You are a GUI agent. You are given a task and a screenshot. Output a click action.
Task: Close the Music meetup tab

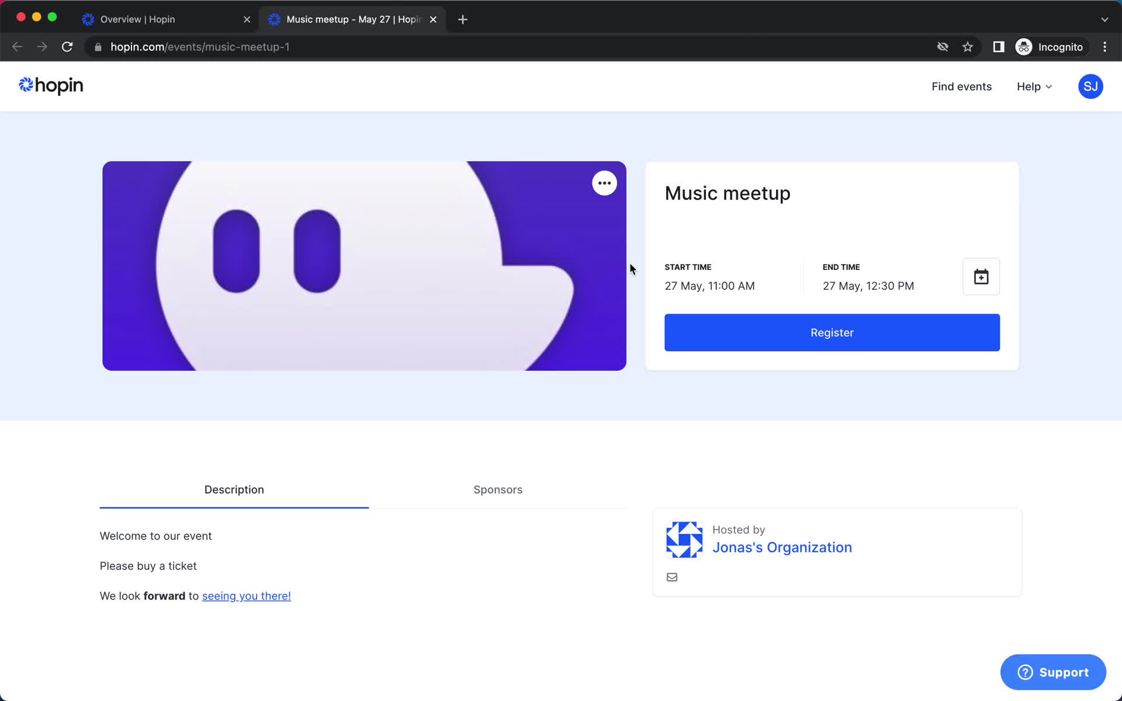433,19
